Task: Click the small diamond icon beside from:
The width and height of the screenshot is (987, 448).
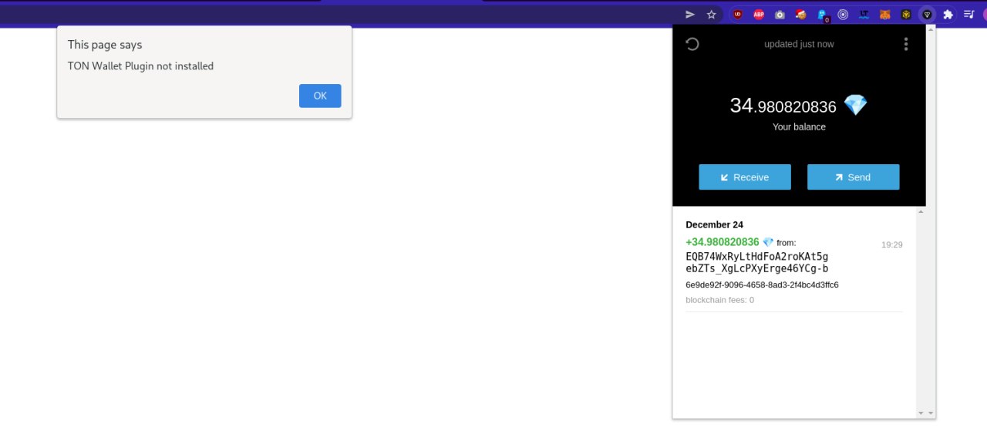Action: [x=767, y=242]
